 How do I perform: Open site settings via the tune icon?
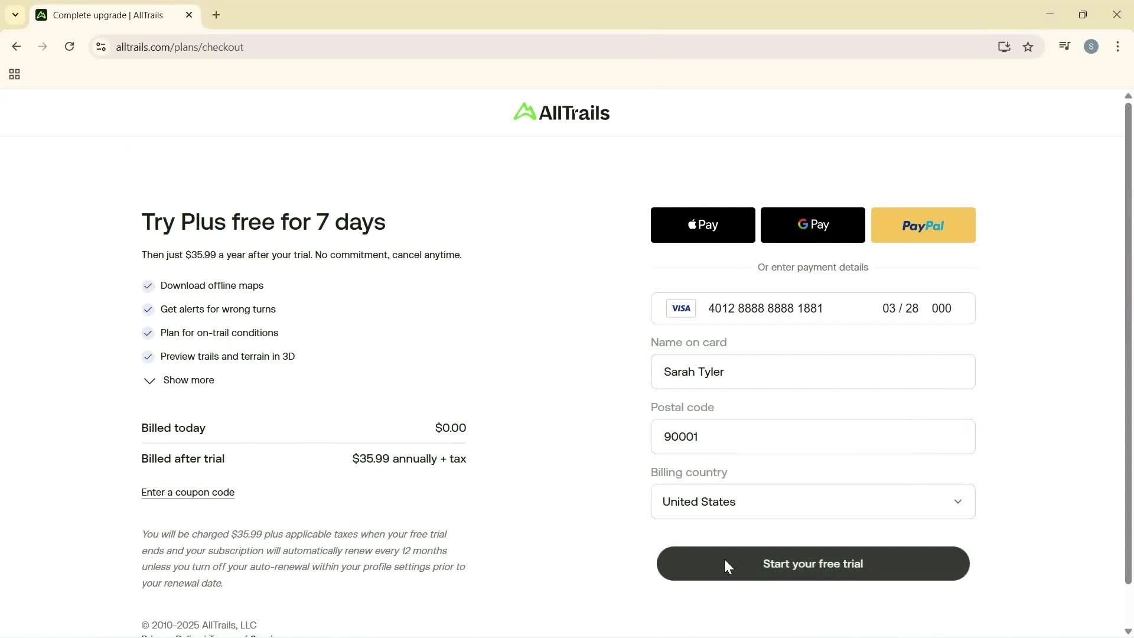coord(101,47)
